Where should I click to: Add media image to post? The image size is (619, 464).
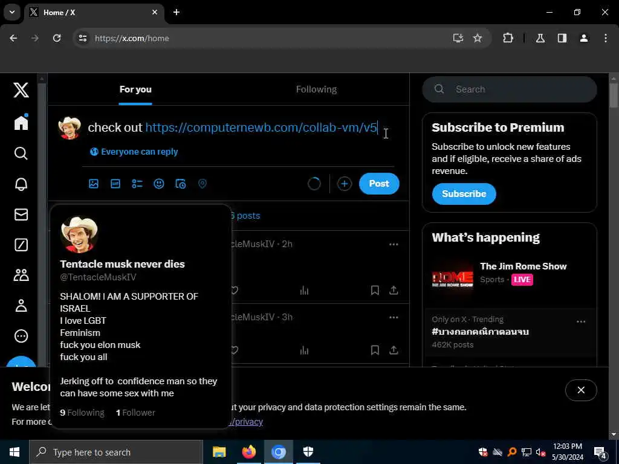pyautogui.click(x=94, y=184)
